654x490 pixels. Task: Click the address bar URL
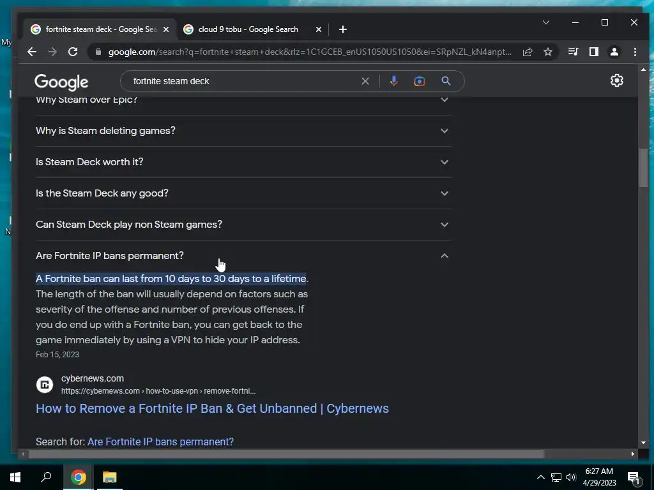click(x=310, y=52)
